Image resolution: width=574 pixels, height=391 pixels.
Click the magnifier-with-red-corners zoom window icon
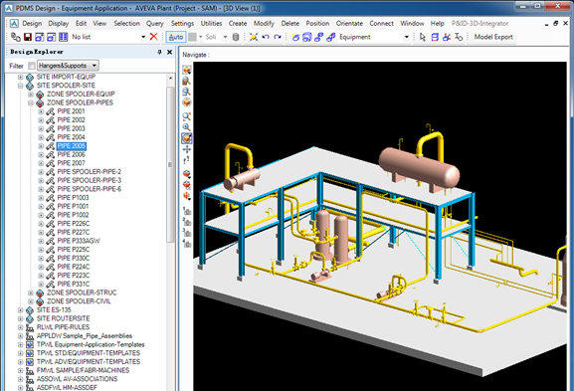pos(187,116)
